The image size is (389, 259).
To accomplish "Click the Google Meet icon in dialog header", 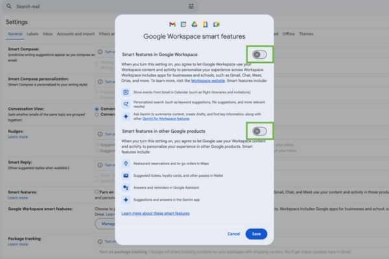I will (216, 24).
